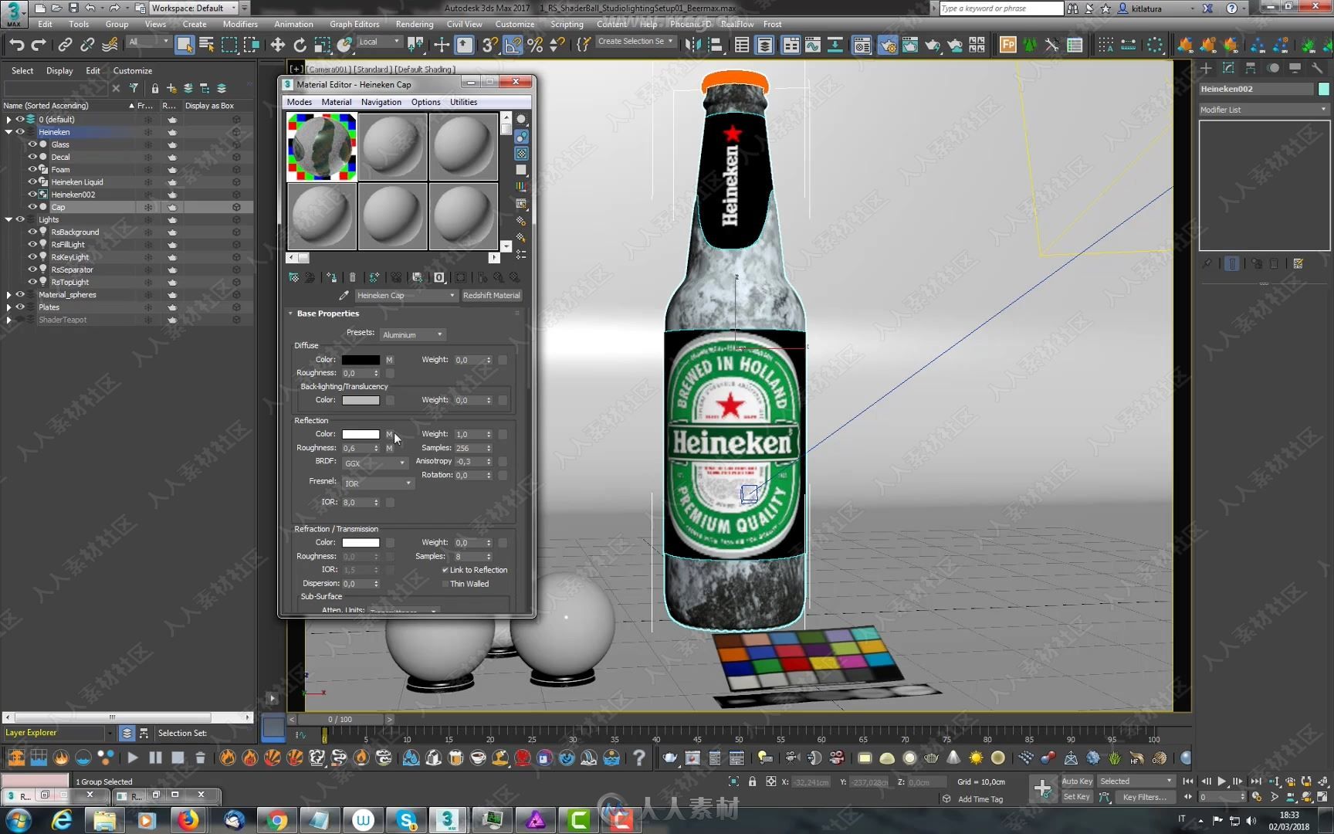1334x834 pixels.
Task: Click Reset Map/Mtl trash icon
Action: (353, 277)
